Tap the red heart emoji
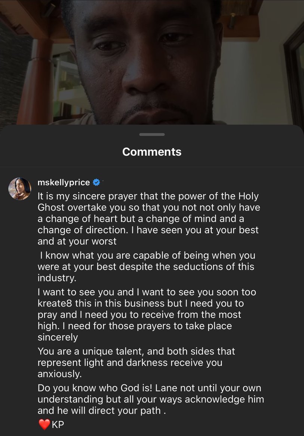The height and width of the screenshot is (436, 304). point(44,424)
